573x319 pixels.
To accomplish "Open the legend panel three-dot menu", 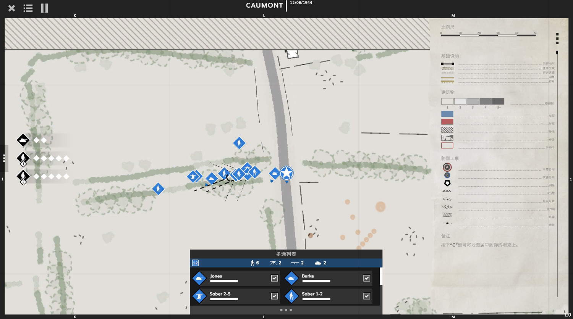I will click(x=557, y=39).
